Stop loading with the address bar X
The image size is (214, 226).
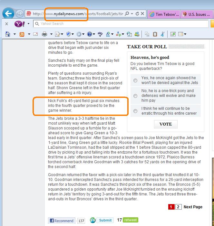pos(142,14)
